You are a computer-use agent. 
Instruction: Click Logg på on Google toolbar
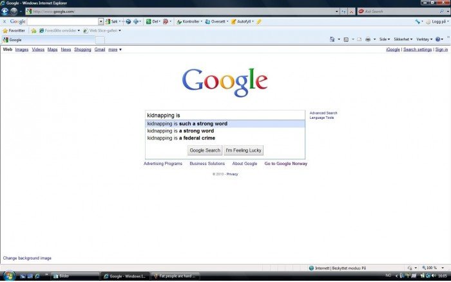pos(437,21)
